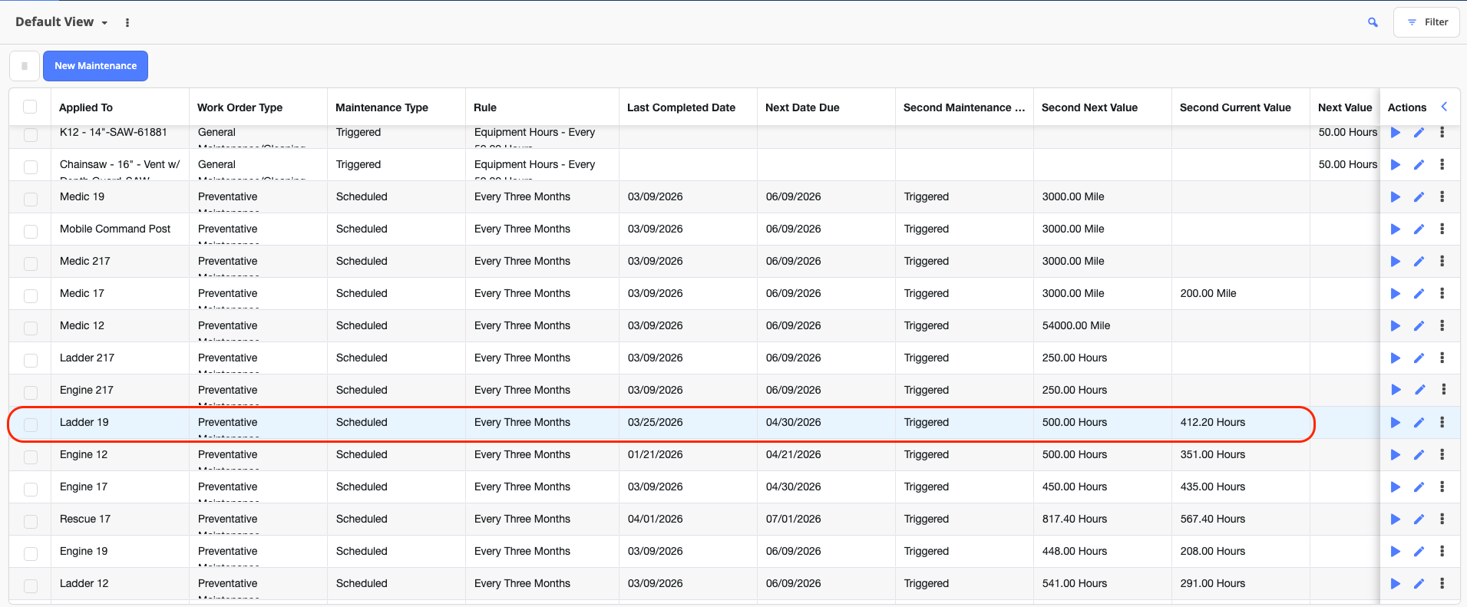Viewport: 1467px width, 607px height.
Task: Sort by Next Date Due header
Action: click(802, 107)
